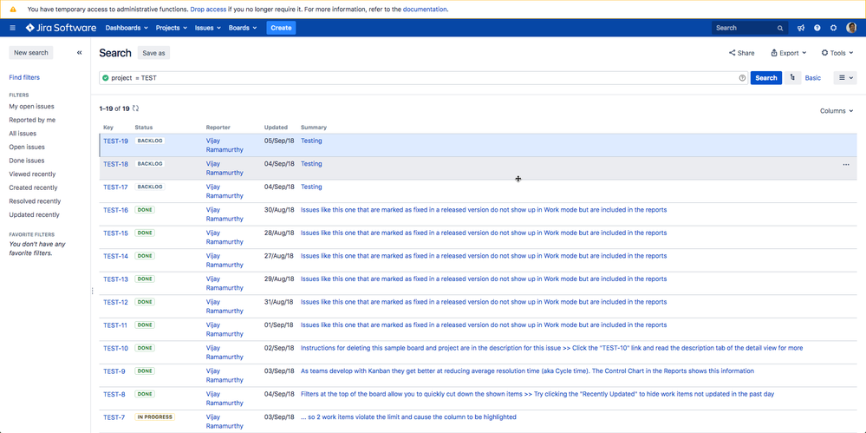Image resolution: width=866 pixels, height=433 pixels.
Task: Open the hamburger sidebar menu icon
Action: (x=13, y=28)
